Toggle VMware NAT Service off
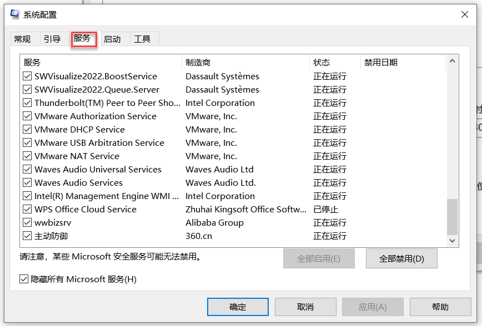Image resolution: width=482 pixels, height=326 pixels. click(x=27, y=156)
